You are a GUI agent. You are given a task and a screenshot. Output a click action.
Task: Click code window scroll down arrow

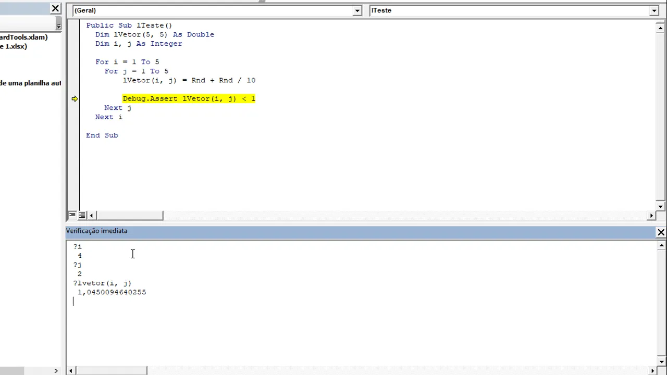pos(661,206)
